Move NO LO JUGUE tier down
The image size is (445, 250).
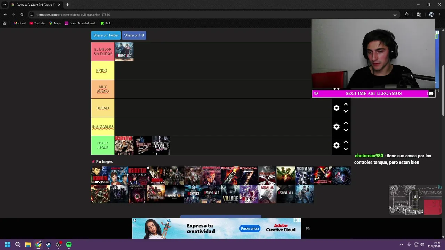[346, 149]
